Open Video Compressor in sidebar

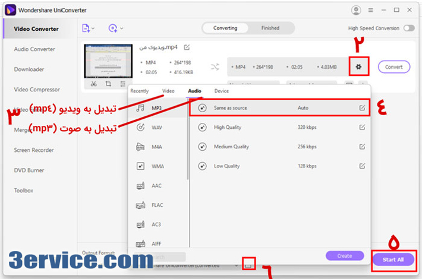tap(37, 90)
